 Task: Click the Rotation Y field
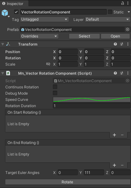click(94, 58)
